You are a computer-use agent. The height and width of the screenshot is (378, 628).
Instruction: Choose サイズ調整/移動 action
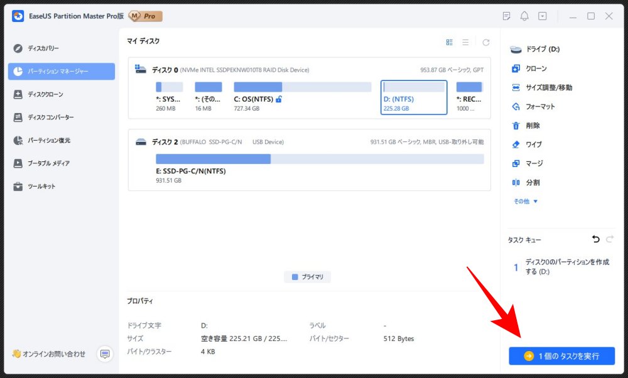point(543,87)
